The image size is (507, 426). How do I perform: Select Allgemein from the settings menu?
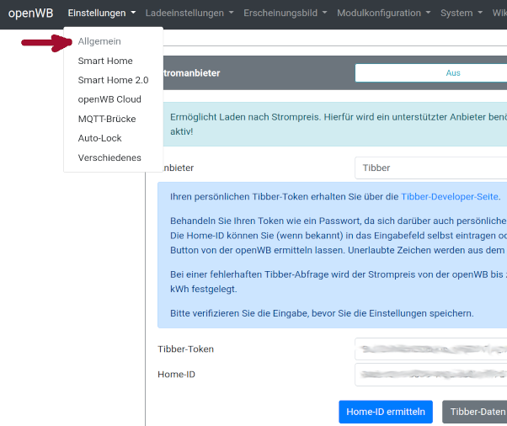pos(99,41)
